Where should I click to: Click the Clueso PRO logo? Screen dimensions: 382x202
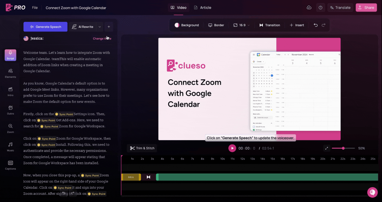point(16,7)
